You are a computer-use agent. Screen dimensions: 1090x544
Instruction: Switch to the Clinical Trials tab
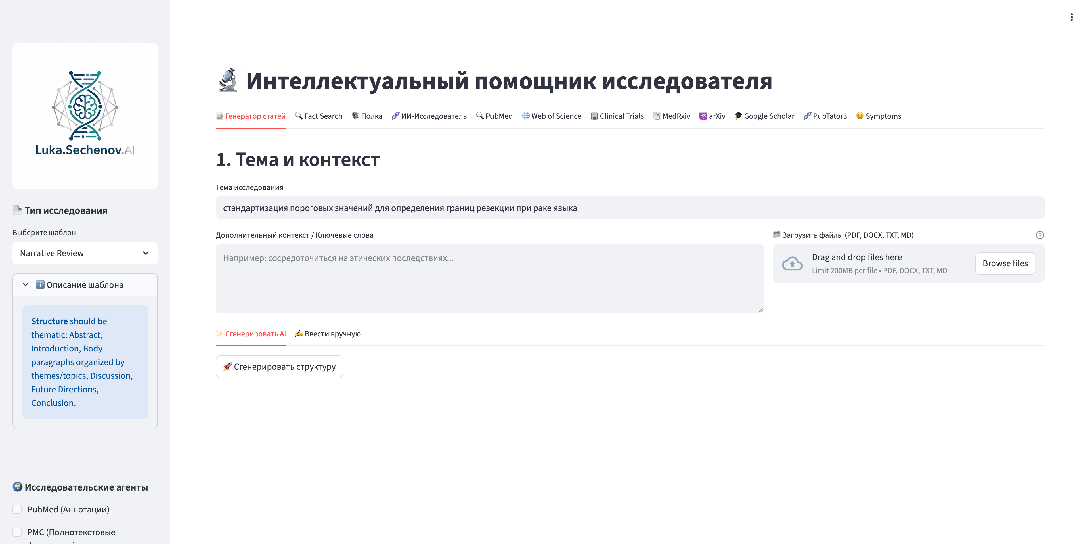point(617,116)
